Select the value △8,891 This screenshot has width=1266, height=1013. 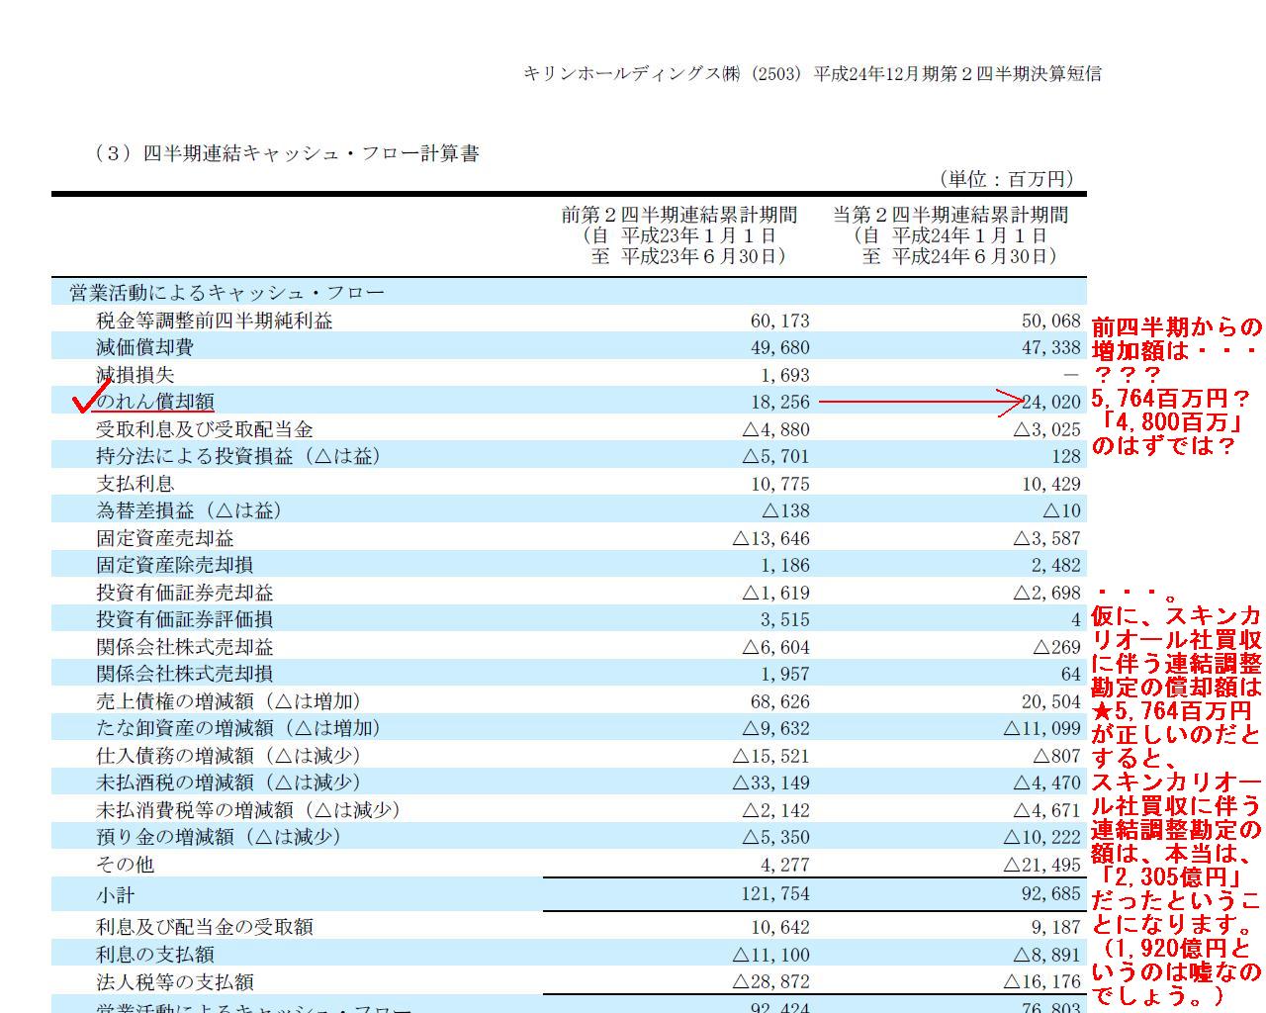coord(1046,955)
